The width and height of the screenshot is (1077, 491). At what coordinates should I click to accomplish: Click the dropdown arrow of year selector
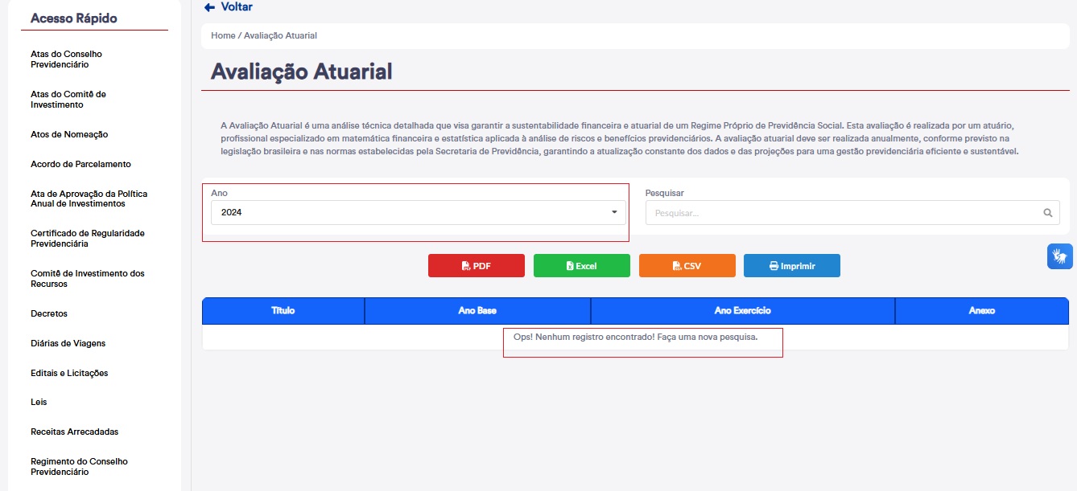click(614, 212)
